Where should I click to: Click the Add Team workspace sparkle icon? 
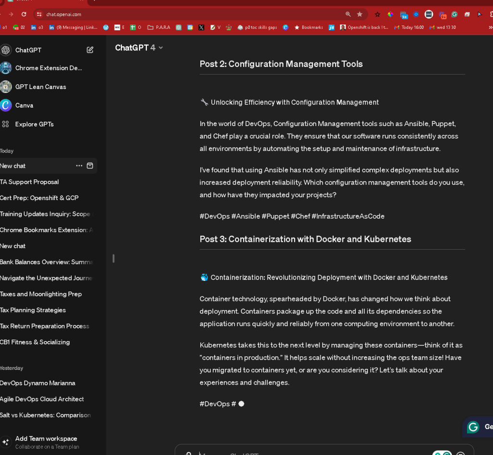(x=5, y=442)
